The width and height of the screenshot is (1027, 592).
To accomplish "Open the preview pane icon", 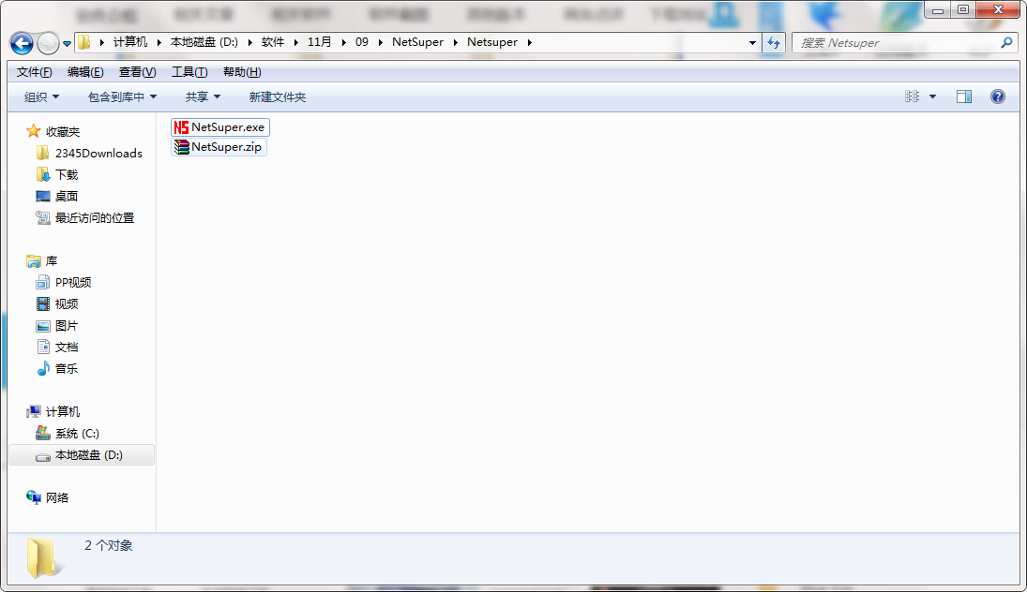I will point(963,96).
